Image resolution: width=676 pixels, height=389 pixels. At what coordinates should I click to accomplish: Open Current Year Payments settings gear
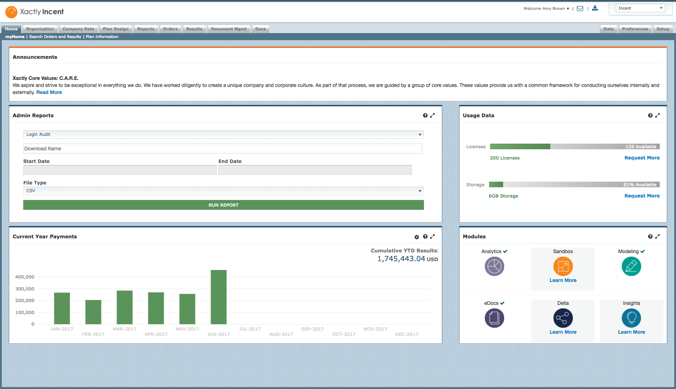point(417,237)
